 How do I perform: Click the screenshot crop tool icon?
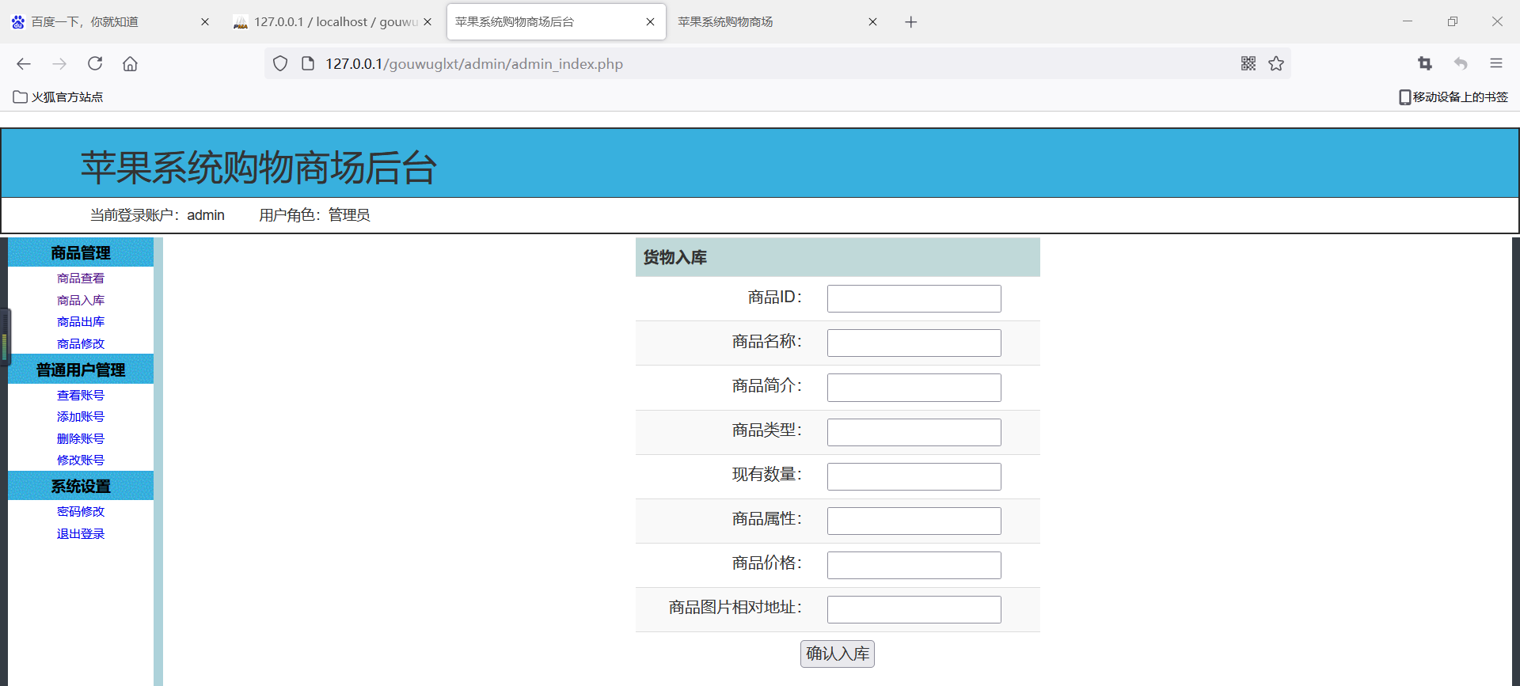pos(1425,64)
